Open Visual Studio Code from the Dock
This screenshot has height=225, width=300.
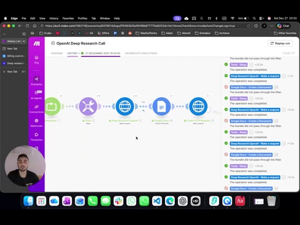pyautogui.click(x=157, y=201)
